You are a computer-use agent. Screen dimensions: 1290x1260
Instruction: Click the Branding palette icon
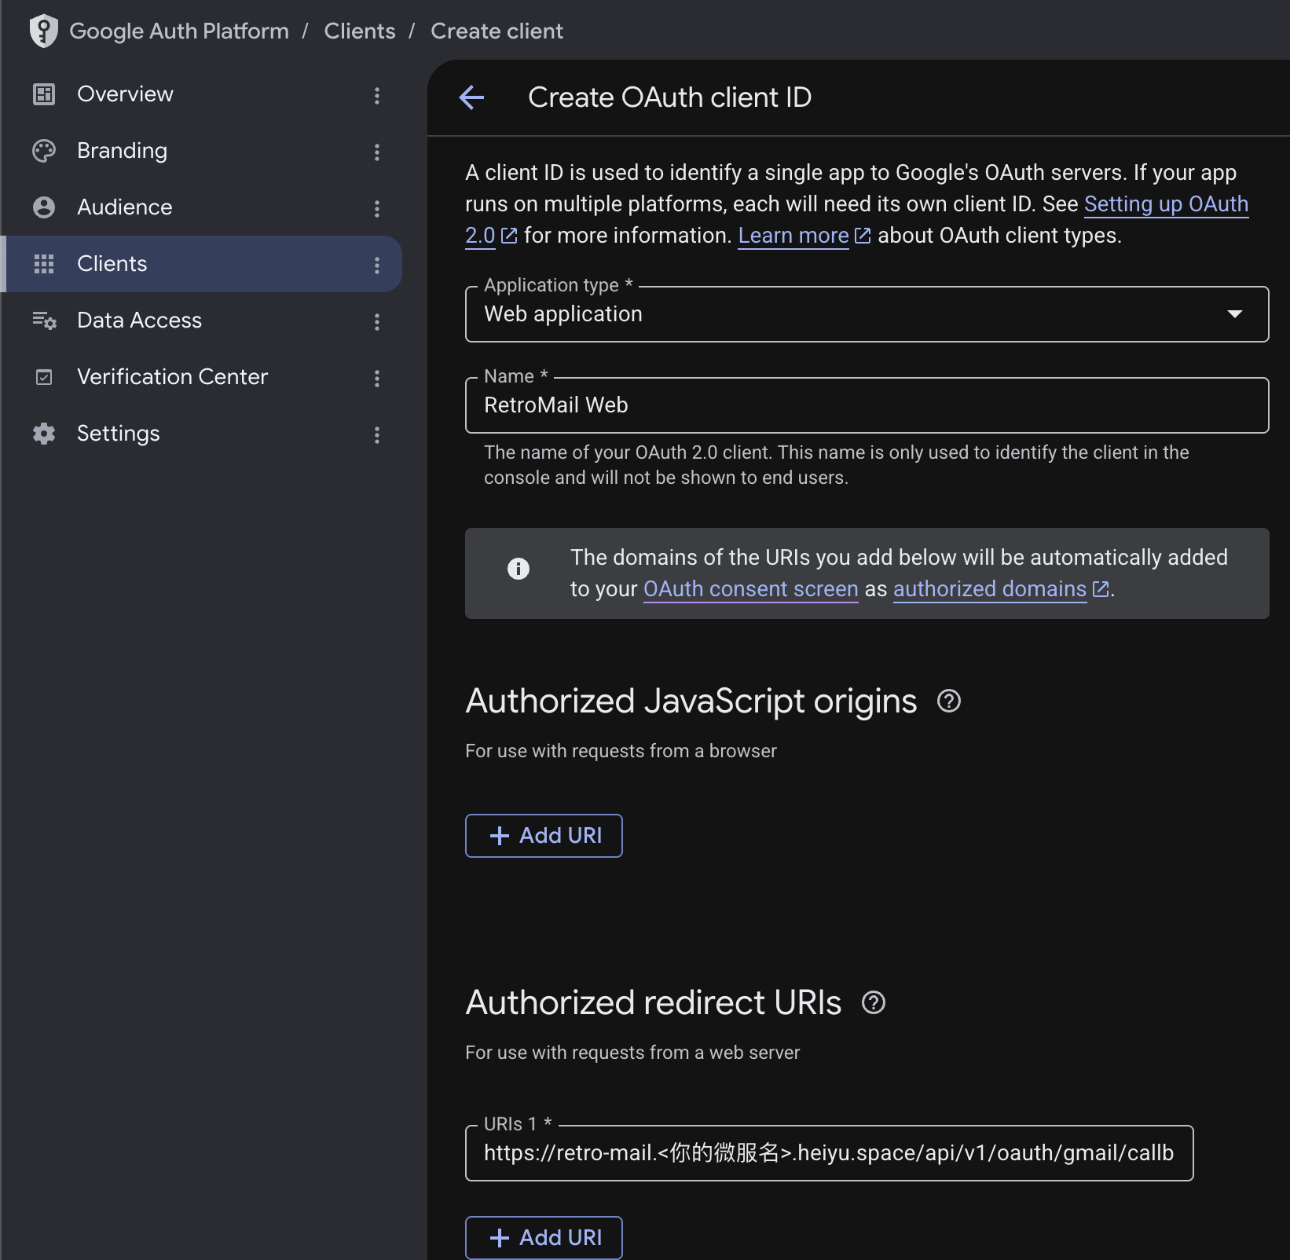tap(44, 151)
